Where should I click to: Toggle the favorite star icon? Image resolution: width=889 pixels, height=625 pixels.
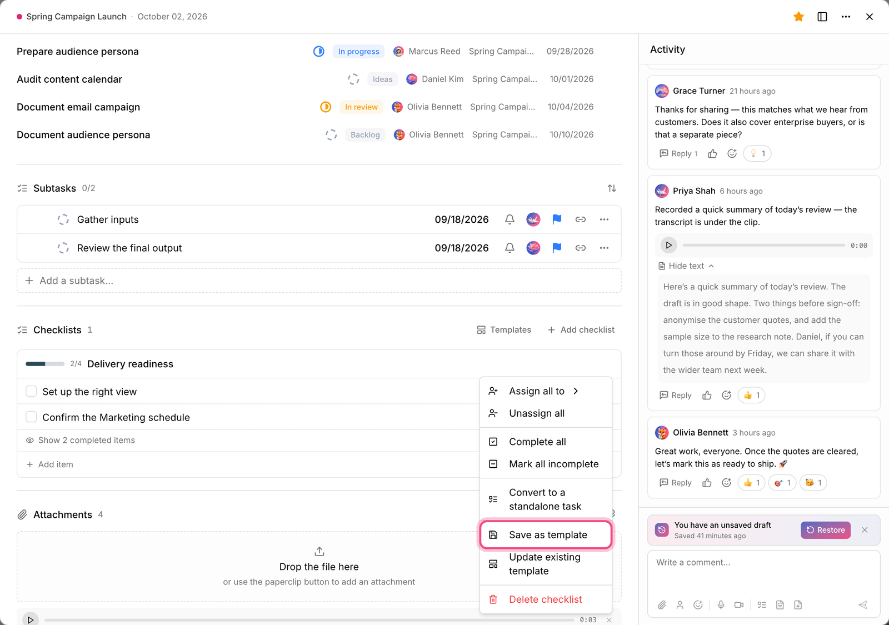click(x=798, y=17)
